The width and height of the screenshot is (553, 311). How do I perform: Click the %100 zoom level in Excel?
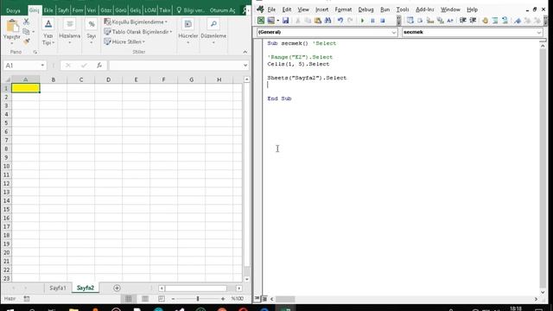pos(238,299)
